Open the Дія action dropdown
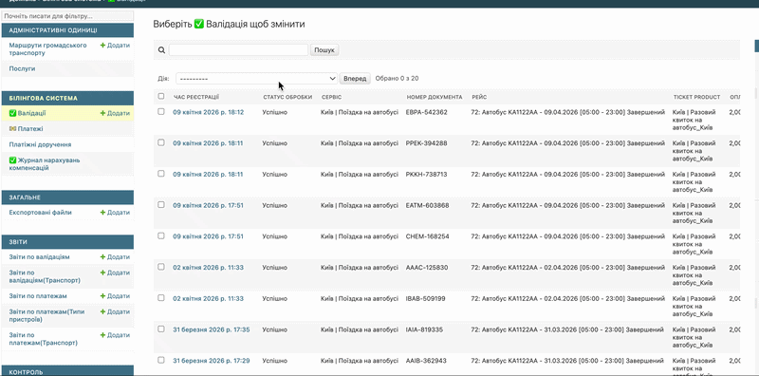759x376 pixels. click(256, 79)
